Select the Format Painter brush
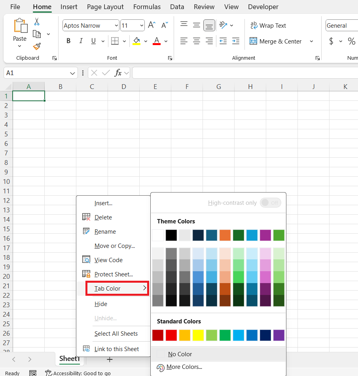358x376 pixels. pos(37,46)
